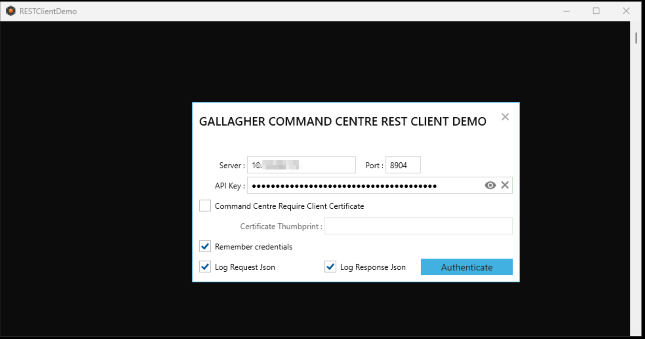Focus the Server address input field
The width and height of the screenshot is (645, 339).
[301, 165]
